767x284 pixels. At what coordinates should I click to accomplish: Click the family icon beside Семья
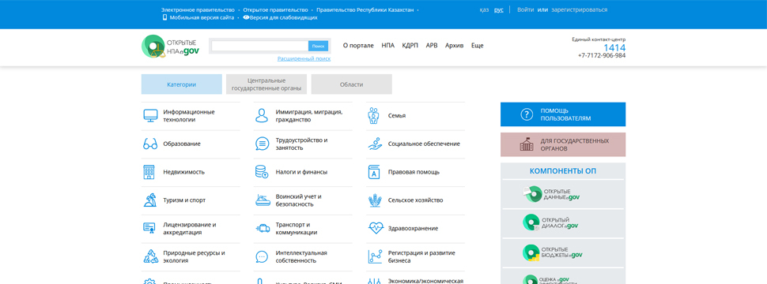pyautogui.click(x=374, y=116)
